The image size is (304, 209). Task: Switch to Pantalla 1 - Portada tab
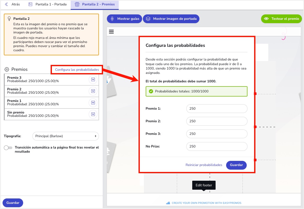click(48, 4)
